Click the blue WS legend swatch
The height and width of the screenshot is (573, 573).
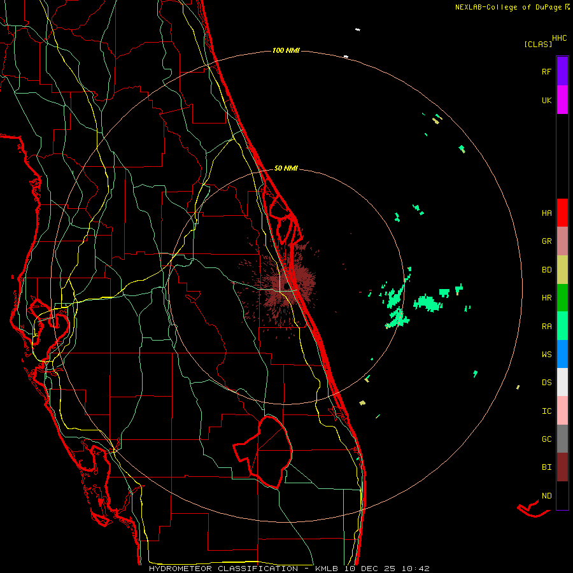point(562,354)
